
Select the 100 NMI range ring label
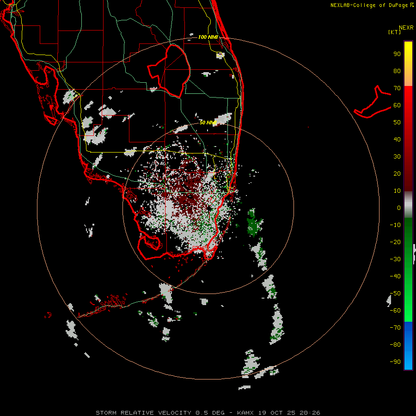208,37
